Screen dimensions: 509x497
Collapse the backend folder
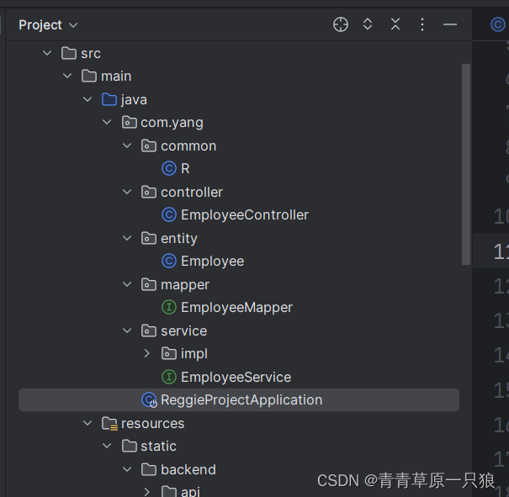127,469
